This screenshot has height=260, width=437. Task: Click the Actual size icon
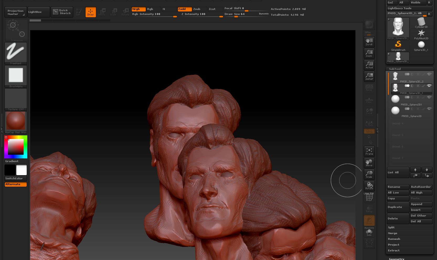(x=369, y=65)
